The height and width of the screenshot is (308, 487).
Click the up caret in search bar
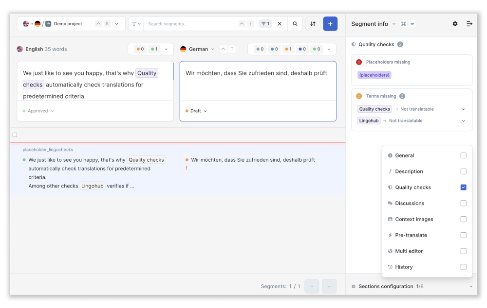pos(242,24)
